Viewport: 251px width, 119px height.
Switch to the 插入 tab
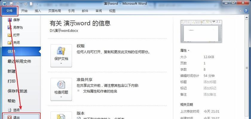tap(38, 11)
